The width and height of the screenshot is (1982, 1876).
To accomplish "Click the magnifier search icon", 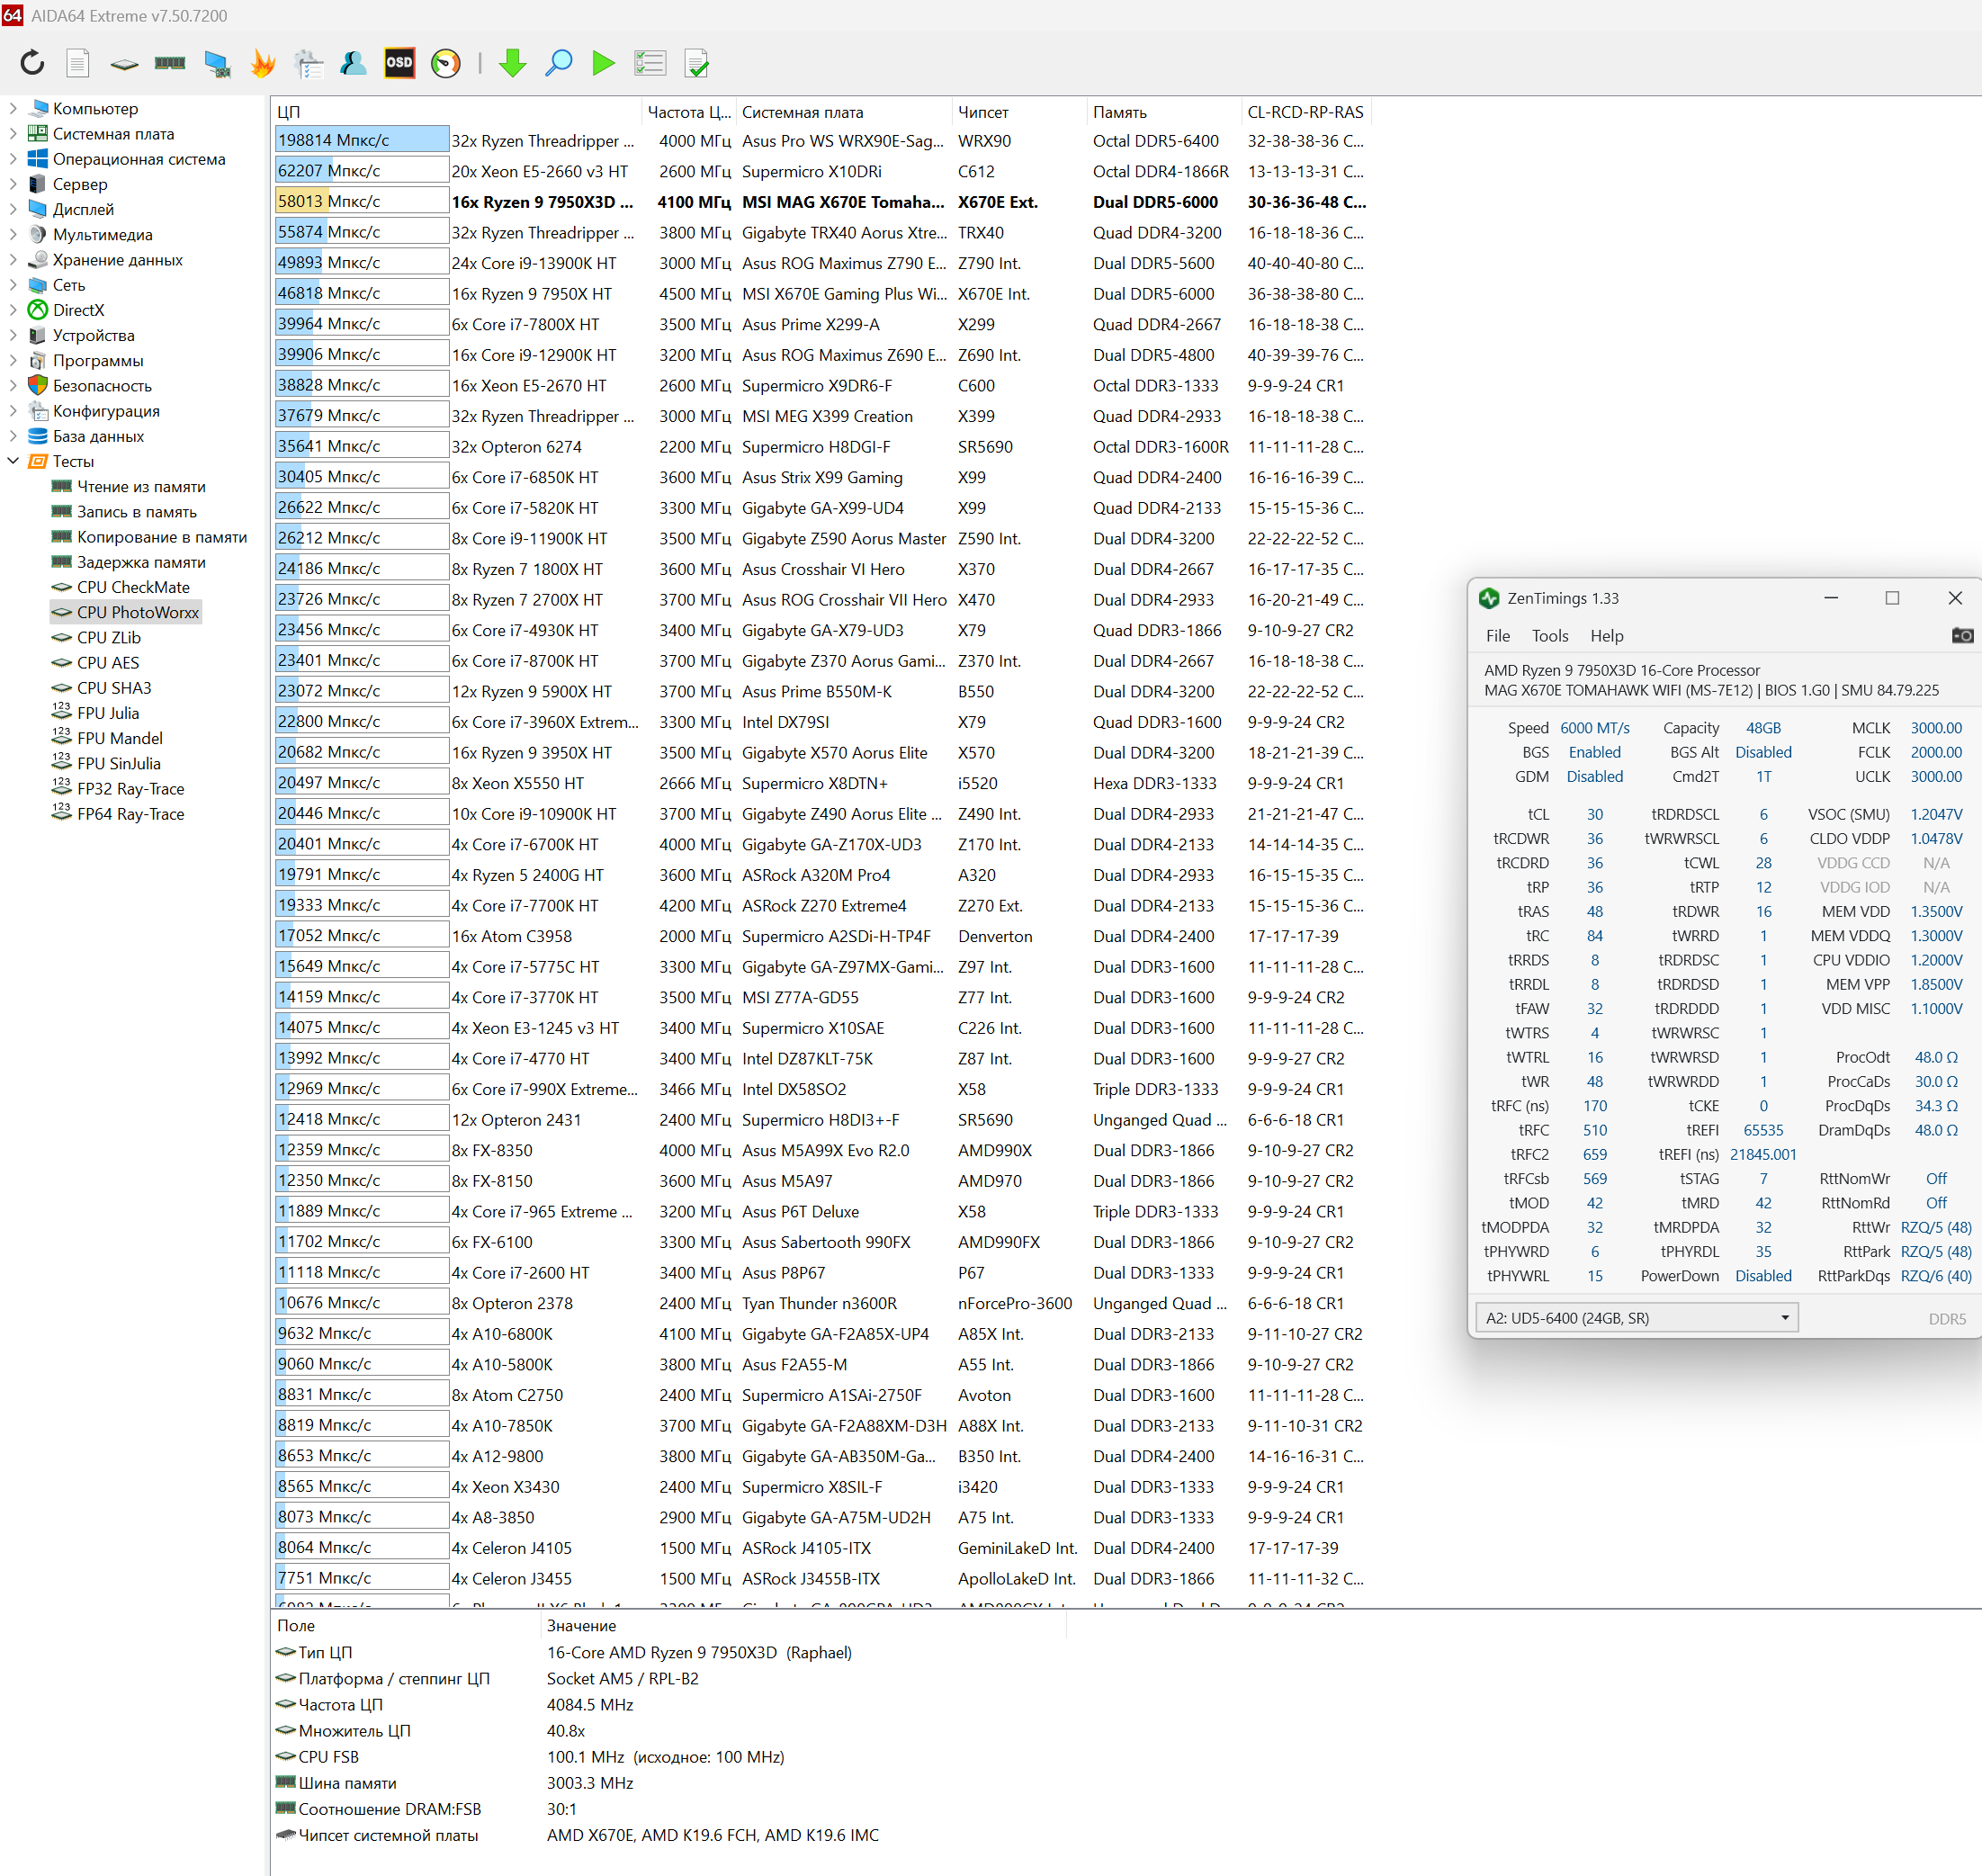I will point(559,63).
